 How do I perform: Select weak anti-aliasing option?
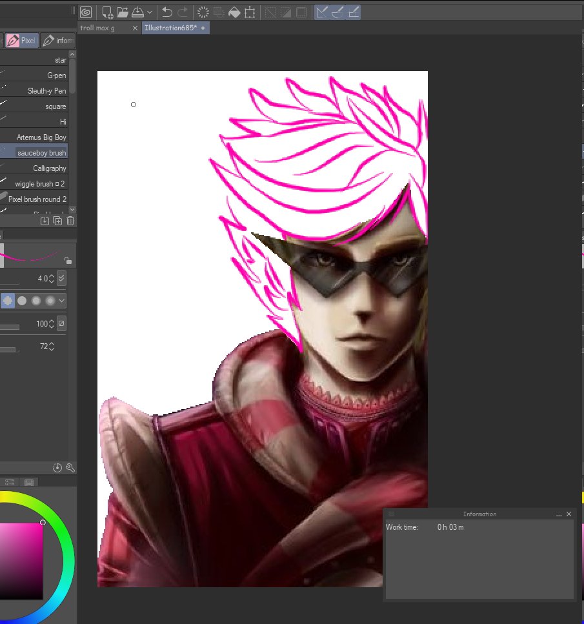point(22,301)
